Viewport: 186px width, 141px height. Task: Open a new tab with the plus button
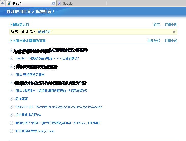point(2,3)
